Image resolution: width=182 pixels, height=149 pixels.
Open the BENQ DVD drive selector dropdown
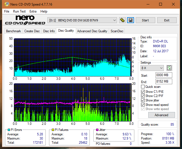point(82,20)
